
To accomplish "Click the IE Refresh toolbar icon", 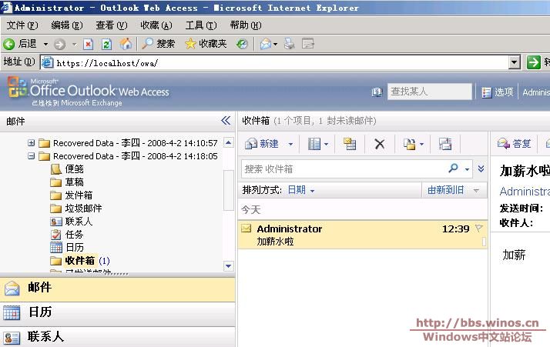I will [x=106, y=44].
